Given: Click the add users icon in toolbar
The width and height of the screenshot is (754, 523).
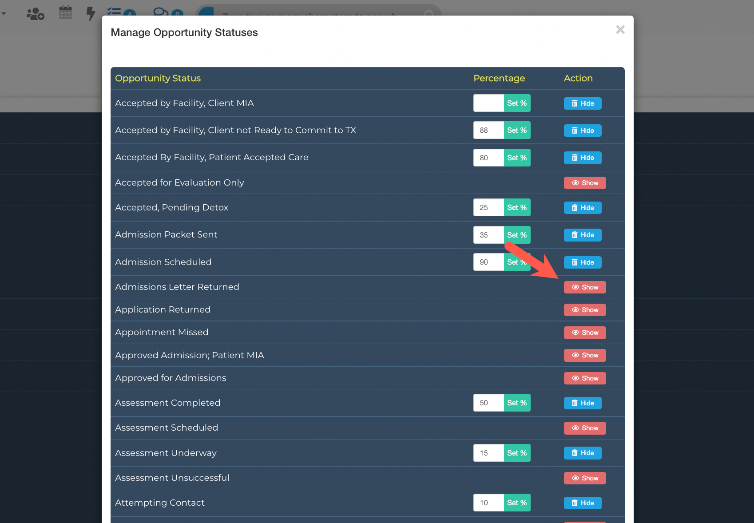Looking at the screenshot, I should (x=36, y=14).
